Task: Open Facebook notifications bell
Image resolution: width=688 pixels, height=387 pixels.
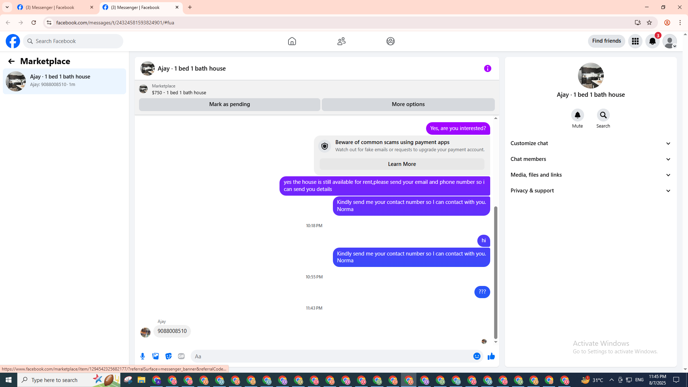Action: (x=652, y=41)
